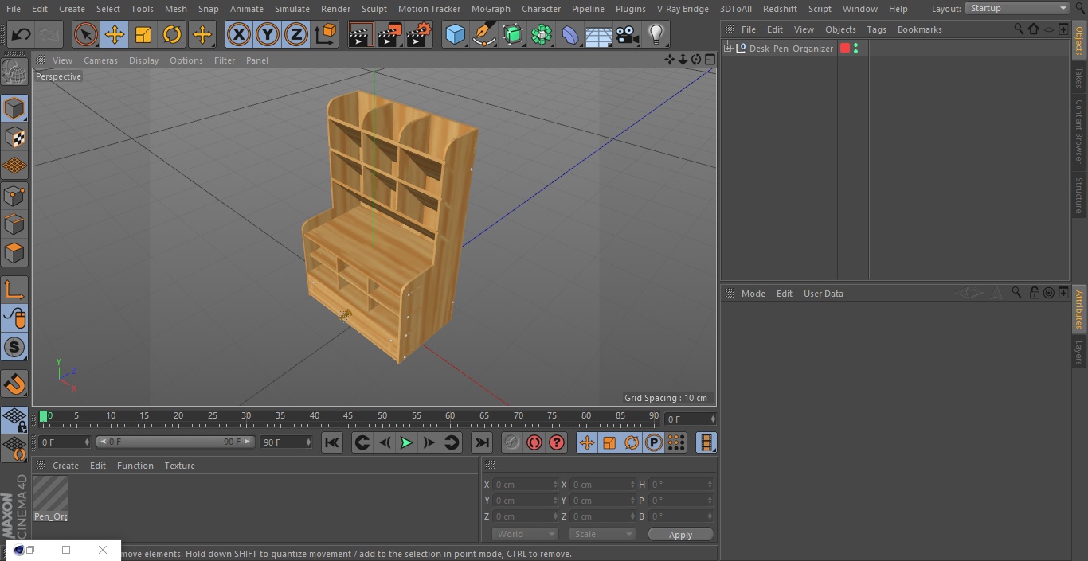Viewport: 1088px width, 561px height.
Task: Switch to Model mode
Action: pyautogui.click(x=14, y=108)
